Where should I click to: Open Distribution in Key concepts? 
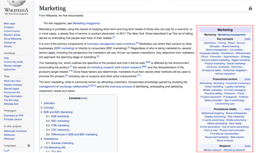coord(210,43)
